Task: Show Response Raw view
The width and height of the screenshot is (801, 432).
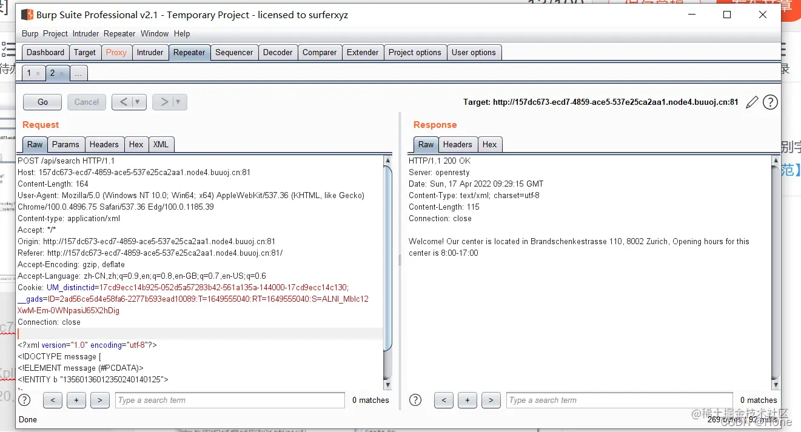Action: point(426,144)
